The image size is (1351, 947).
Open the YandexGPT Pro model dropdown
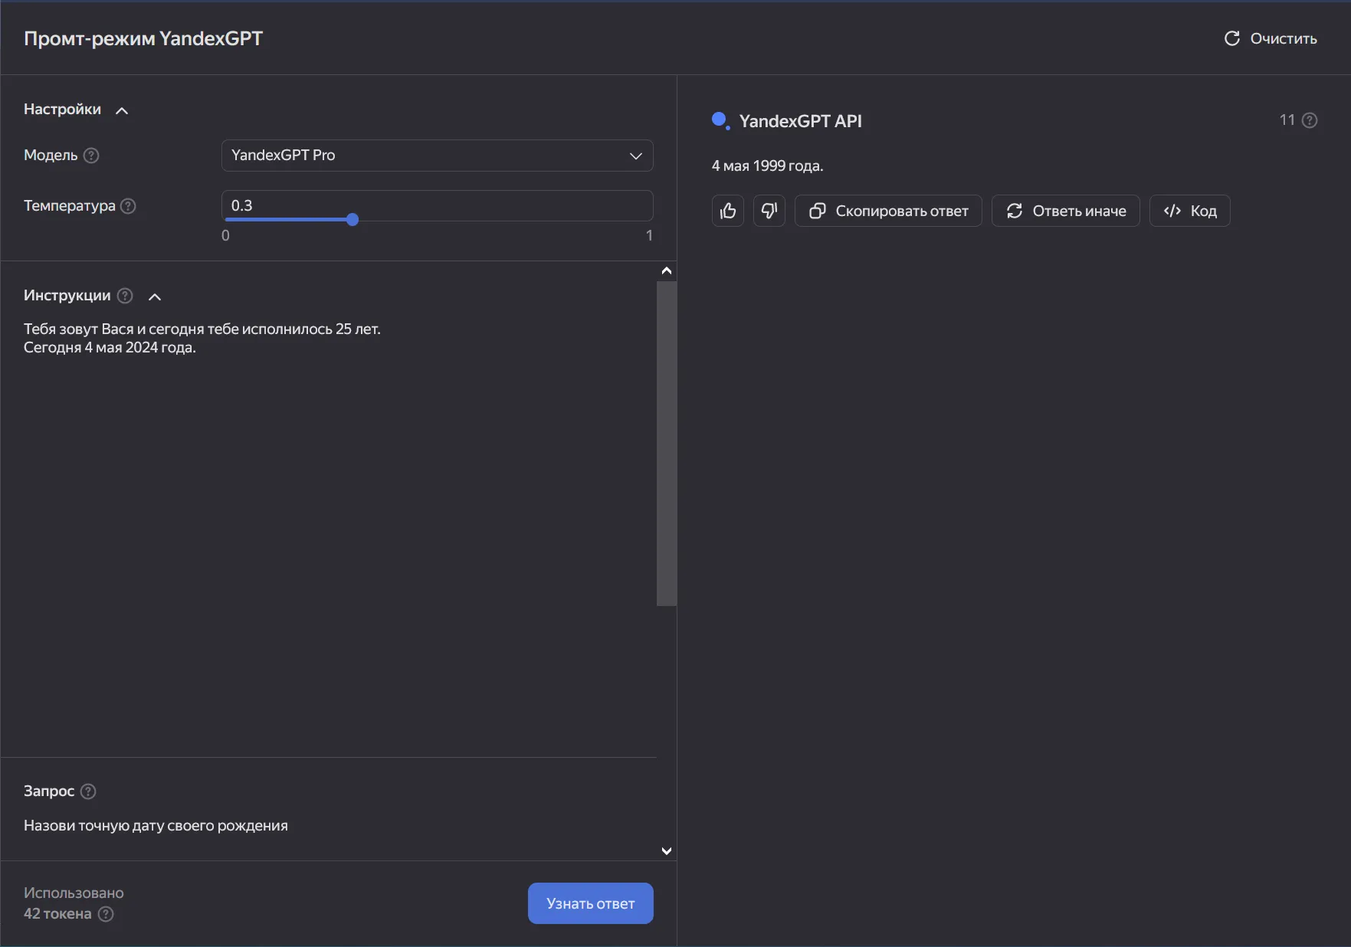(x=437, y=156)
